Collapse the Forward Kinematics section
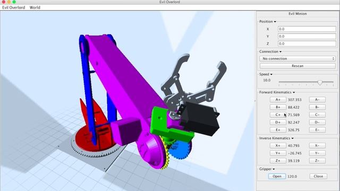Viewport: 340px width, 191px height. [x=277, y=92]
